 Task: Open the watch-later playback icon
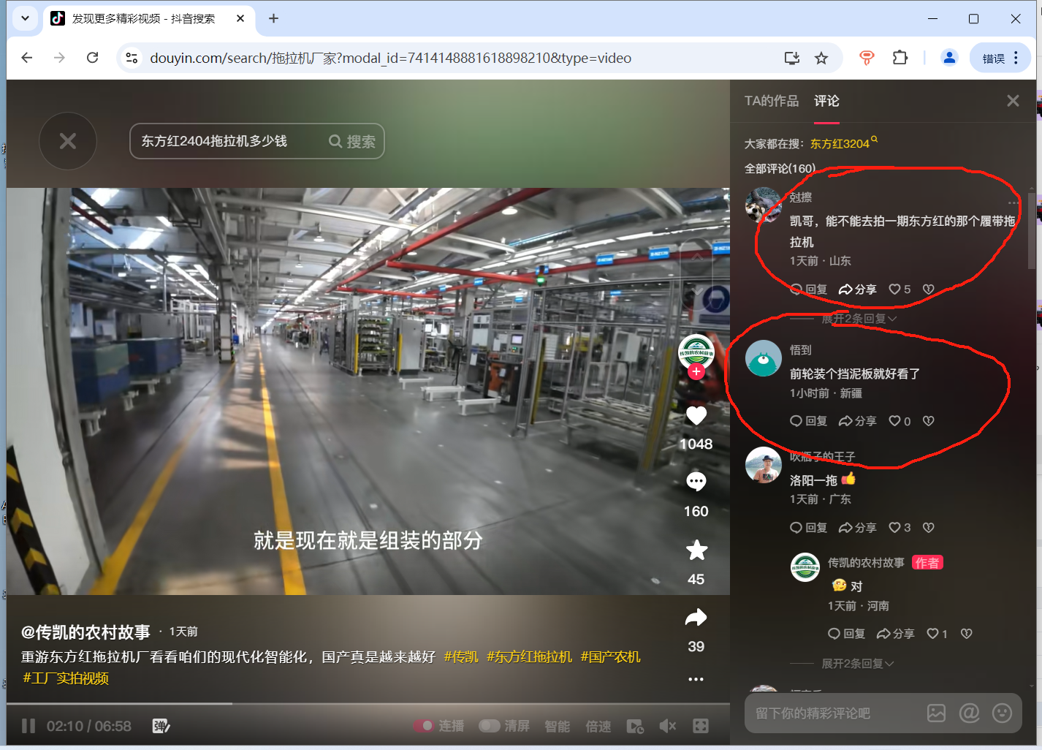(635, 726)
